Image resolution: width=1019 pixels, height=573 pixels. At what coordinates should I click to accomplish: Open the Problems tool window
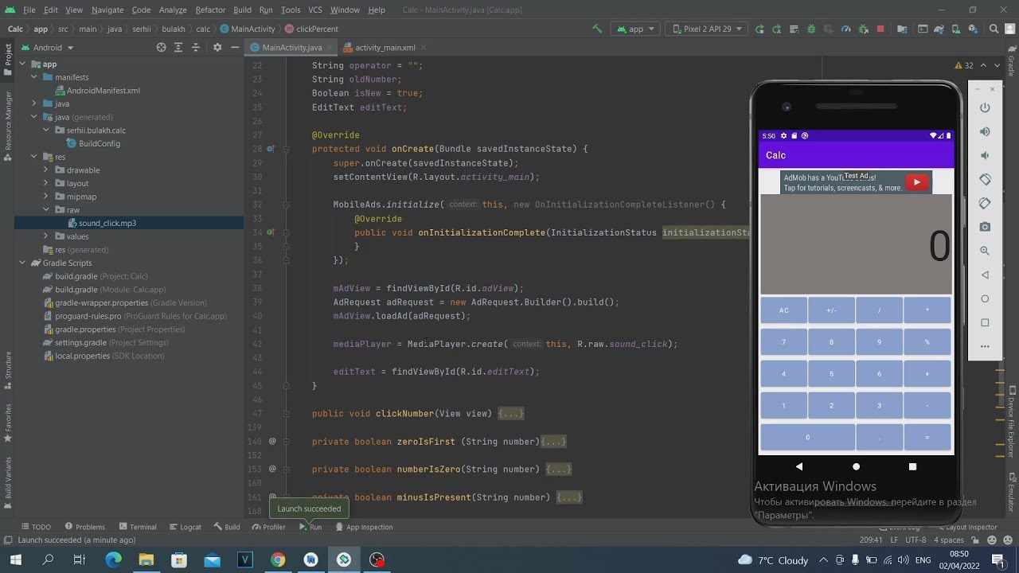84,527
